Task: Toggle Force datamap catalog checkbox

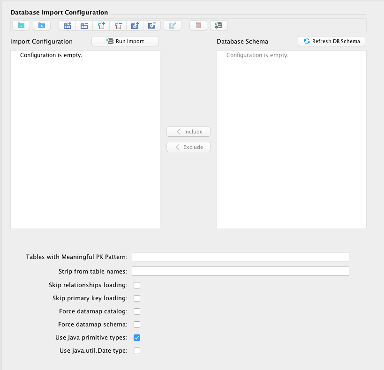Action: pos(137,311)
